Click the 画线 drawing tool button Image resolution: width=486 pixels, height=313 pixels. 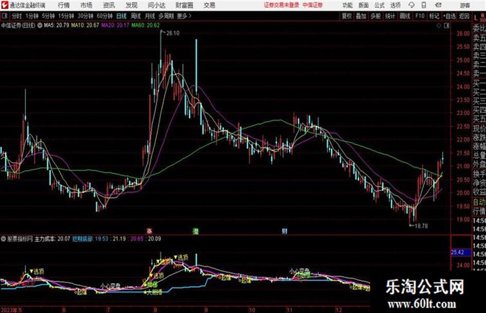[x=405, y=16]
